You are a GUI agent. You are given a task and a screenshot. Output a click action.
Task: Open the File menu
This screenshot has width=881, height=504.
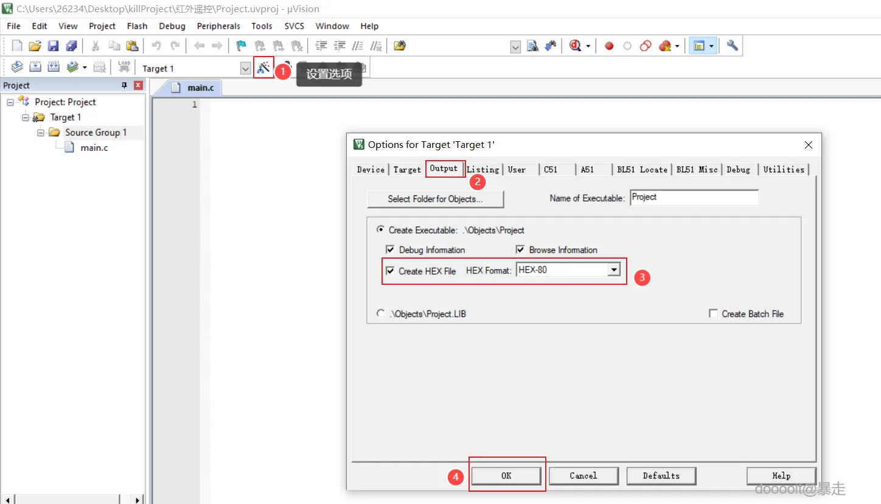(13, 26)
